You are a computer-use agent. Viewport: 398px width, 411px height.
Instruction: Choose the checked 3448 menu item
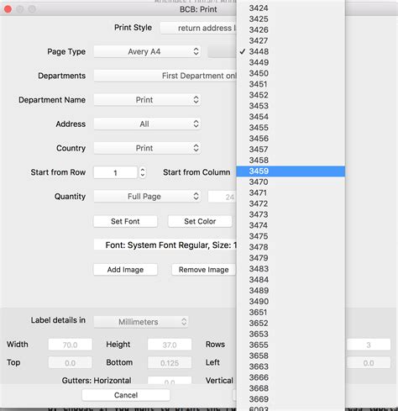tap(291, 51)
